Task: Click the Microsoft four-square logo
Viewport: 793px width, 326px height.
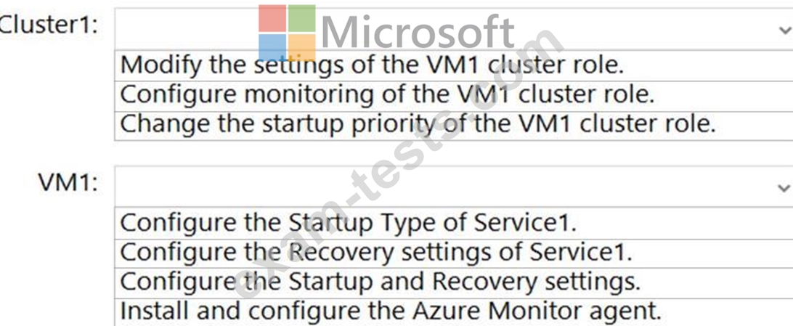Action: pos(287,33)
